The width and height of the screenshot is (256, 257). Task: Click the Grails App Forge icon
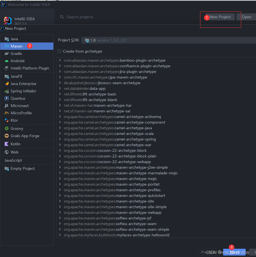coord(7,136)
